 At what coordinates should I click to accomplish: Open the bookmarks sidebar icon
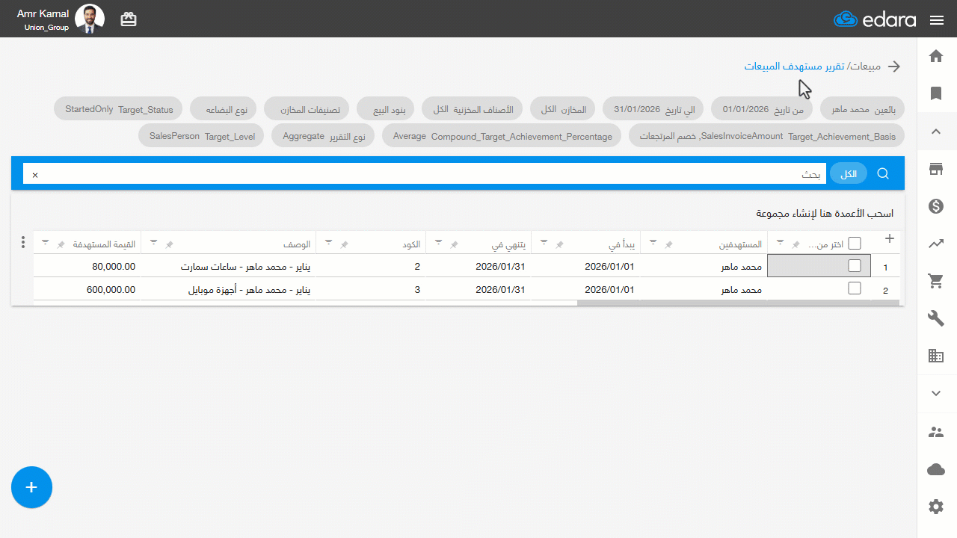click(935, 93)
